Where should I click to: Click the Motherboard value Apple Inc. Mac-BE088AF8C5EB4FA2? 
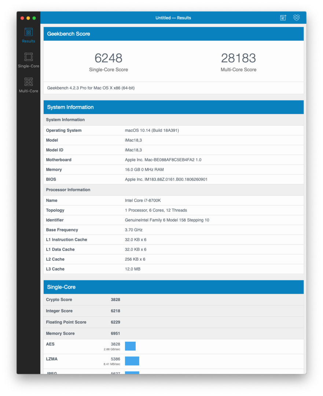(x=163, y=160)
